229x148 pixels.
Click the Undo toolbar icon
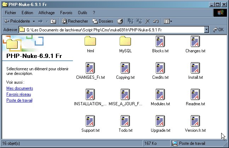pyautogui.click(x=156, y=22)
